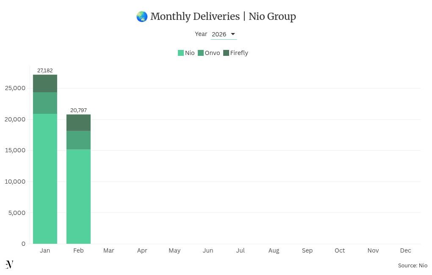Click the Nio legend color swatch
The width and height of the screenshot is (432, 275).
click(181, 53)
